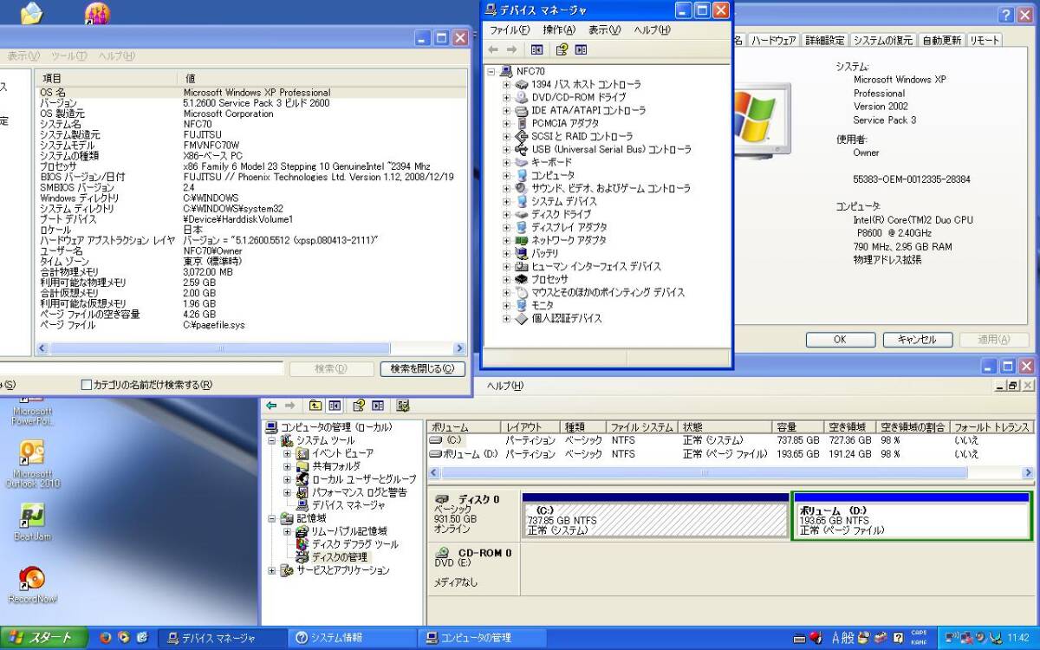Click the horizontal scrollbar in volume list
The width and height of the screenshot is (1040, 650).
(704, 473)
